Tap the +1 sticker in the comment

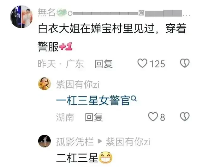click(66, 46)
